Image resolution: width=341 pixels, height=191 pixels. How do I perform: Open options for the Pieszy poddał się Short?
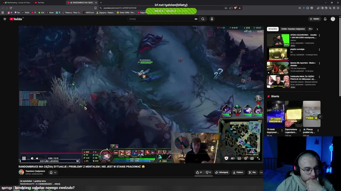coord(318,131)
